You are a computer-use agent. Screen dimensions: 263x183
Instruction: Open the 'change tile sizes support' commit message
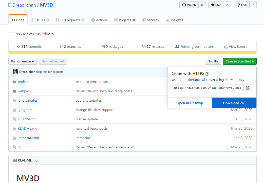[95, 110]
